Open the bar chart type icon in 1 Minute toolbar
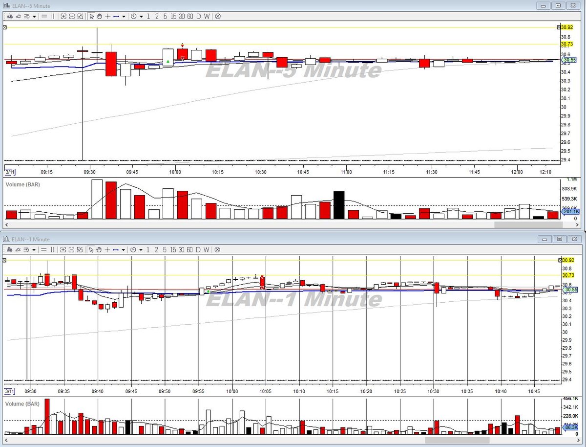Image resolution: width=586 pixels, height=447 pixels. [x=10, y=249]
